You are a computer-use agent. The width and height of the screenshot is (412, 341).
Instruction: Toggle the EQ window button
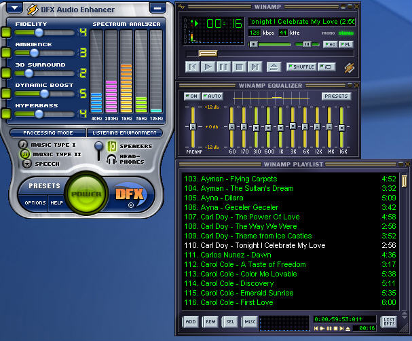pos(331,44)
